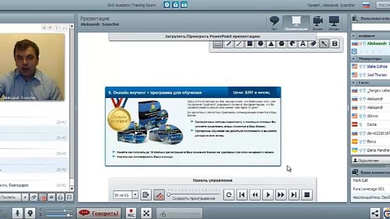390x219 pixels.
Task: Adjust the Скорость проигрывания speed slider
Action: tap(169, 195)
